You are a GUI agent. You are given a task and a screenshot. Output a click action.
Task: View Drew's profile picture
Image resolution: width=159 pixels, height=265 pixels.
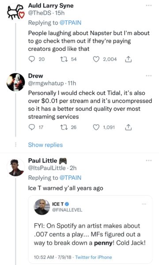click(15, 82)
